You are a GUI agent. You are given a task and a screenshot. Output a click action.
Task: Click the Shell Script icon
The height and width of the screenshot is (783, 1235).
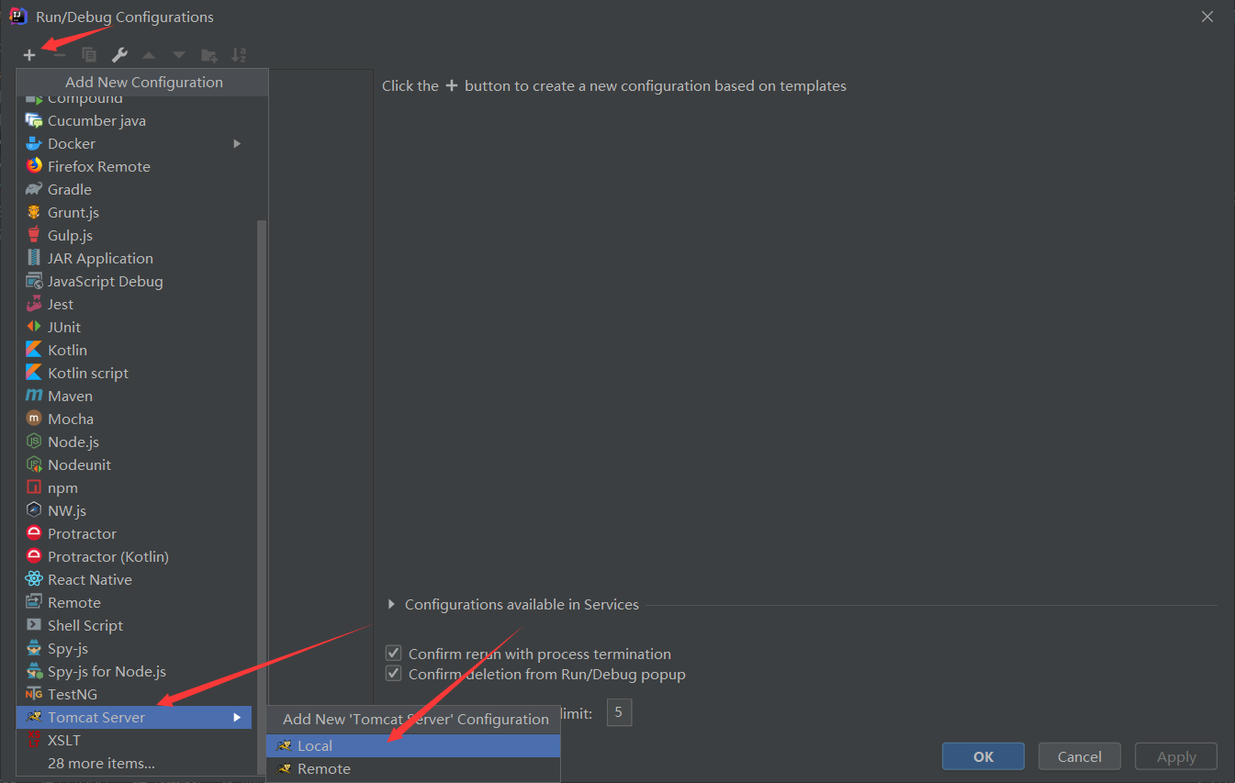pyautogui.click(x=34, y=625)
